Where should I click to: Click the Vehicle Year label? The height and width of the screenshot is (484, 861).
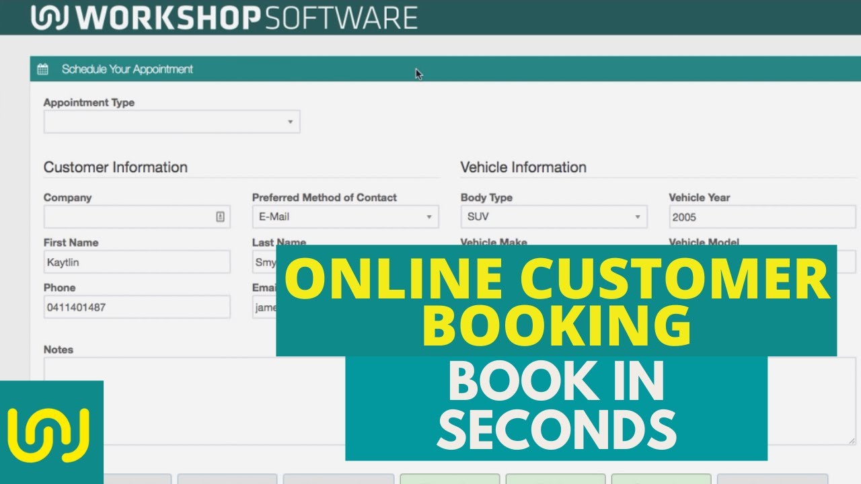point(700,198)
